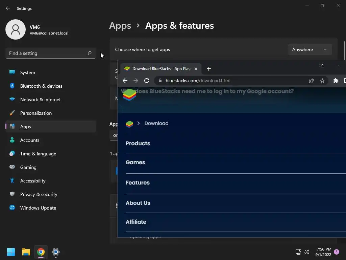Open the VM6 user profile avatar
Viewport: 346px width, 260px height.
tap(16, 29)
